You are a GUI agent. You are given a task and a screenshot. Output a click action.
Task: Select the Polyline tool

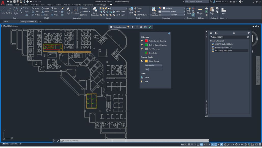pyautogui.click(x=9, y=11)
